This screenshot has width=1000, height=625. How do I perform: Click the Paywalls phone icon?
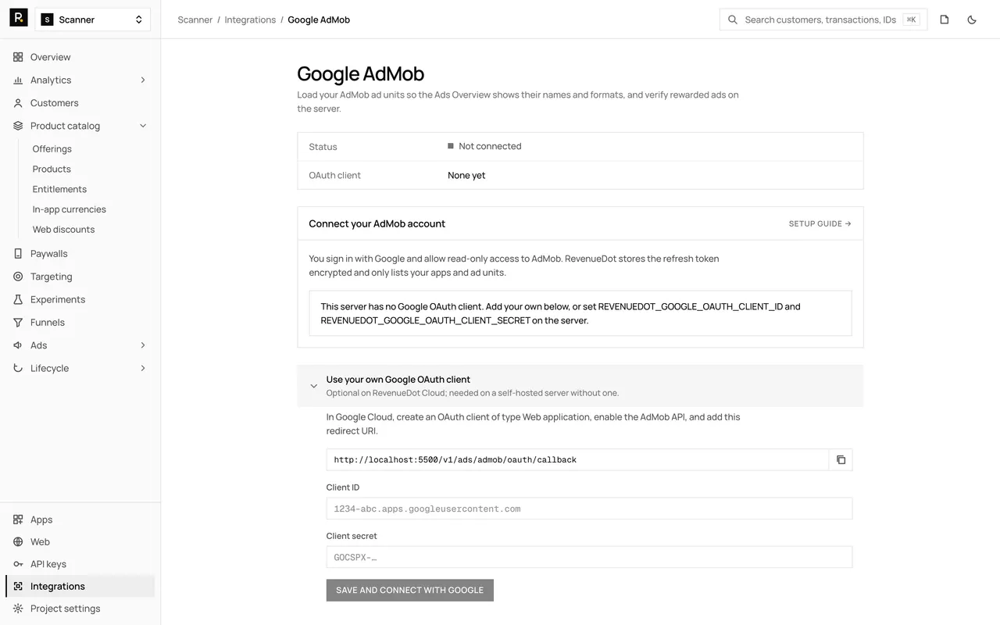click(x=18, y=254)
